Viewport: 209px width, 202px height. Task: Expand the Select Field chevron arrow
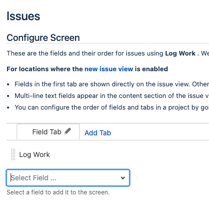coord(123,178)
